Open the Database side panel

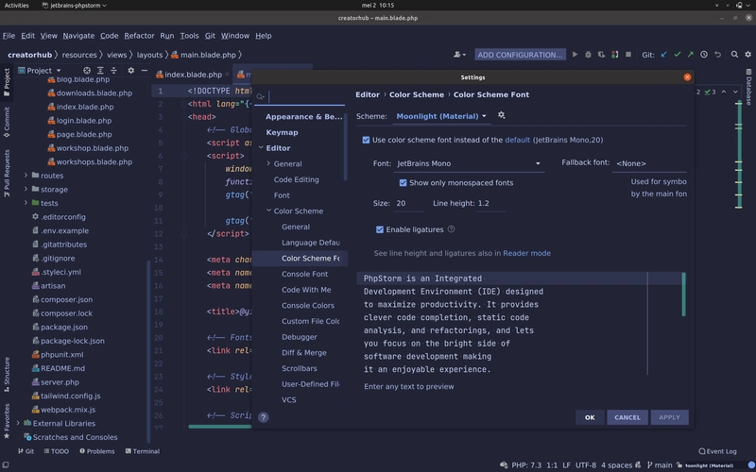748,88
